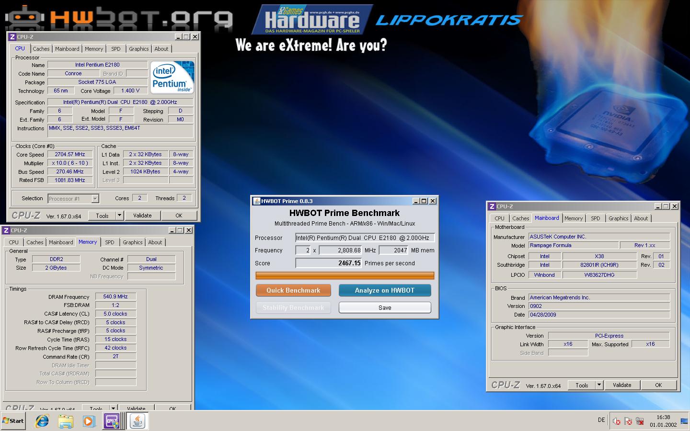Click the Score field showing 2467.15

coord(329,263)
